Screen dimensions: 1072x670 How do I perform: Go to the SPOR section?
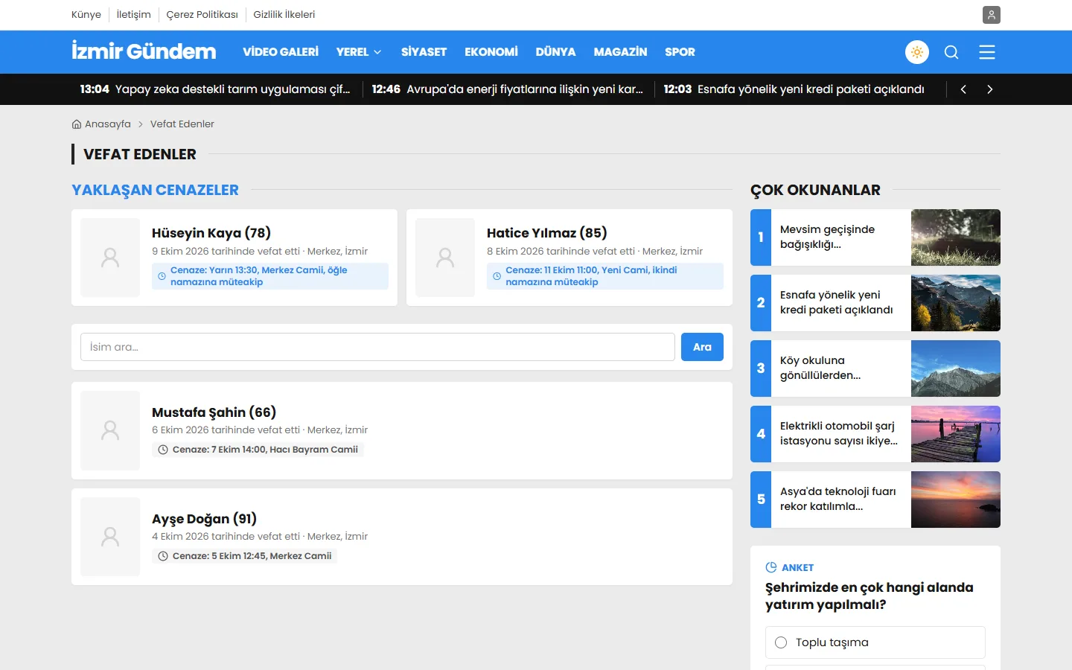pyautogui.click(x=680, y=52)
